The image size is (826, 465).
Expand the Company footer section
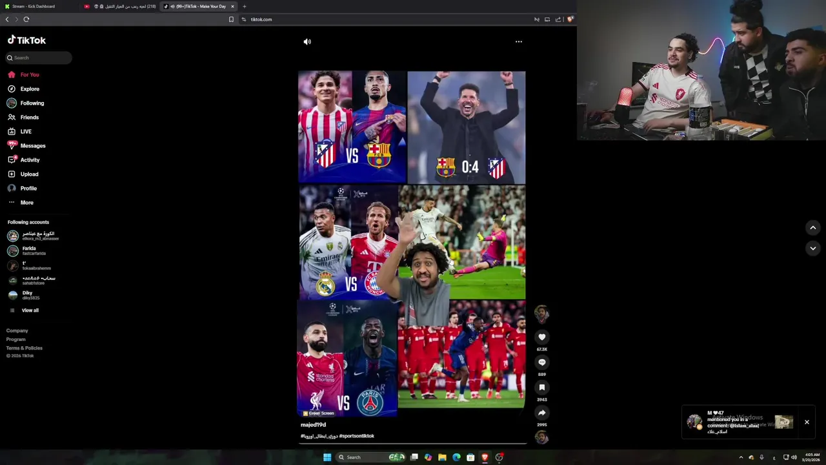click(x=17, y=331)
